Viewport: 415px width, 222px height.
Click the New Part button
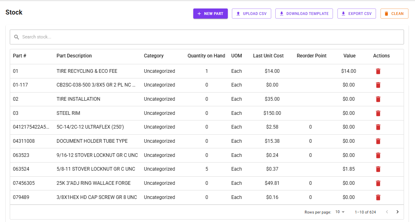click(210, 14)
